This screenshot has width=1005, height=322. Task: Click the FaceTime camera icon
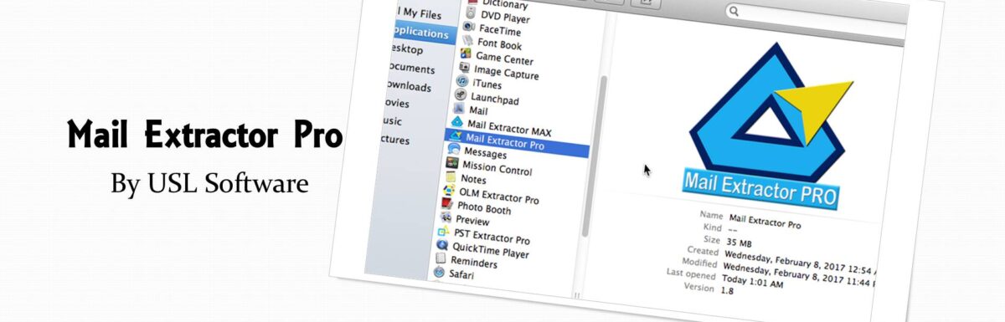468,27
